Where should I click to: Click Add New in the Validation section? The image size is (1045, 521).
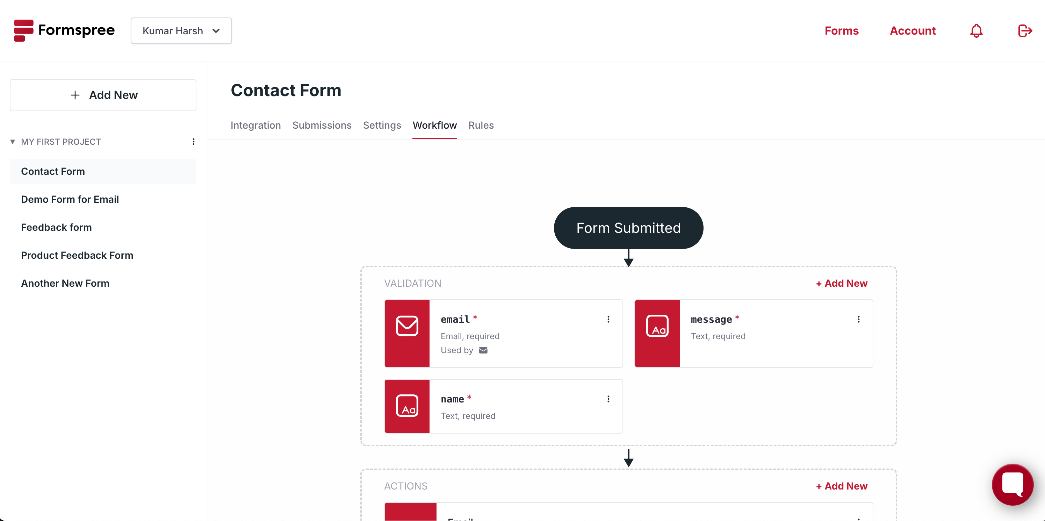841,283
